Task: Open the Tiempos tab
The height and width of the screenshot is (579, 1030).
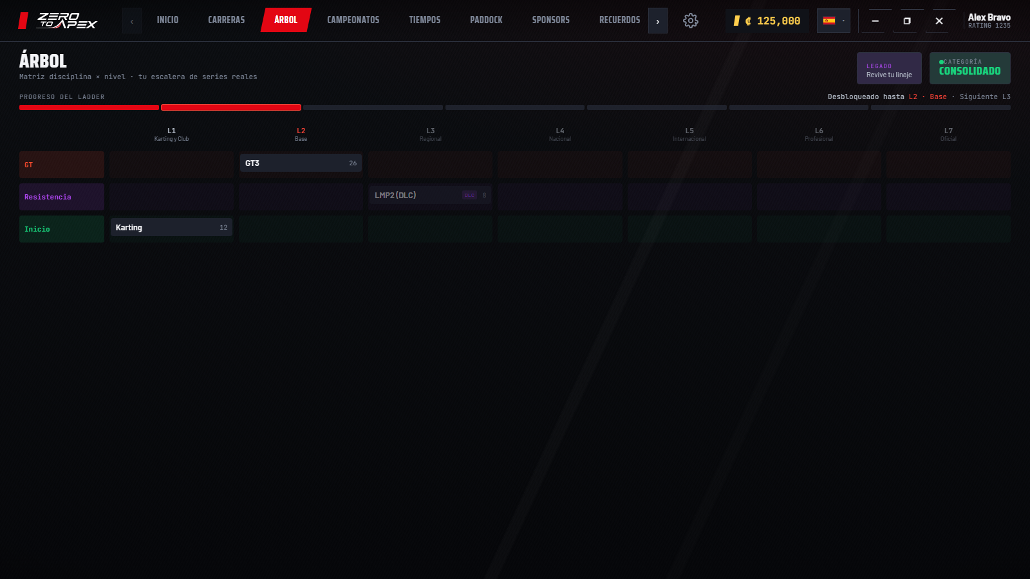Action: 425,20
